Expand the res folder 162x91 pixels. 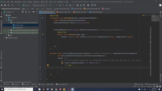point(6,35)
